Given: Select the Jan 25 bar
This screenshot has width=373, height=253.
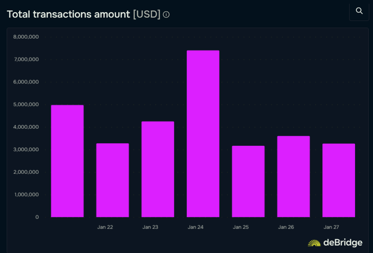Looking at the screenshot, I should (x=248, y=182).
